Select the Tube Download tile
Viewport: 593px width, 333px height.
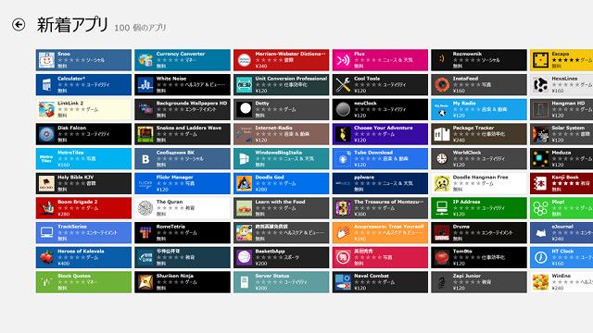click(380, 158)
